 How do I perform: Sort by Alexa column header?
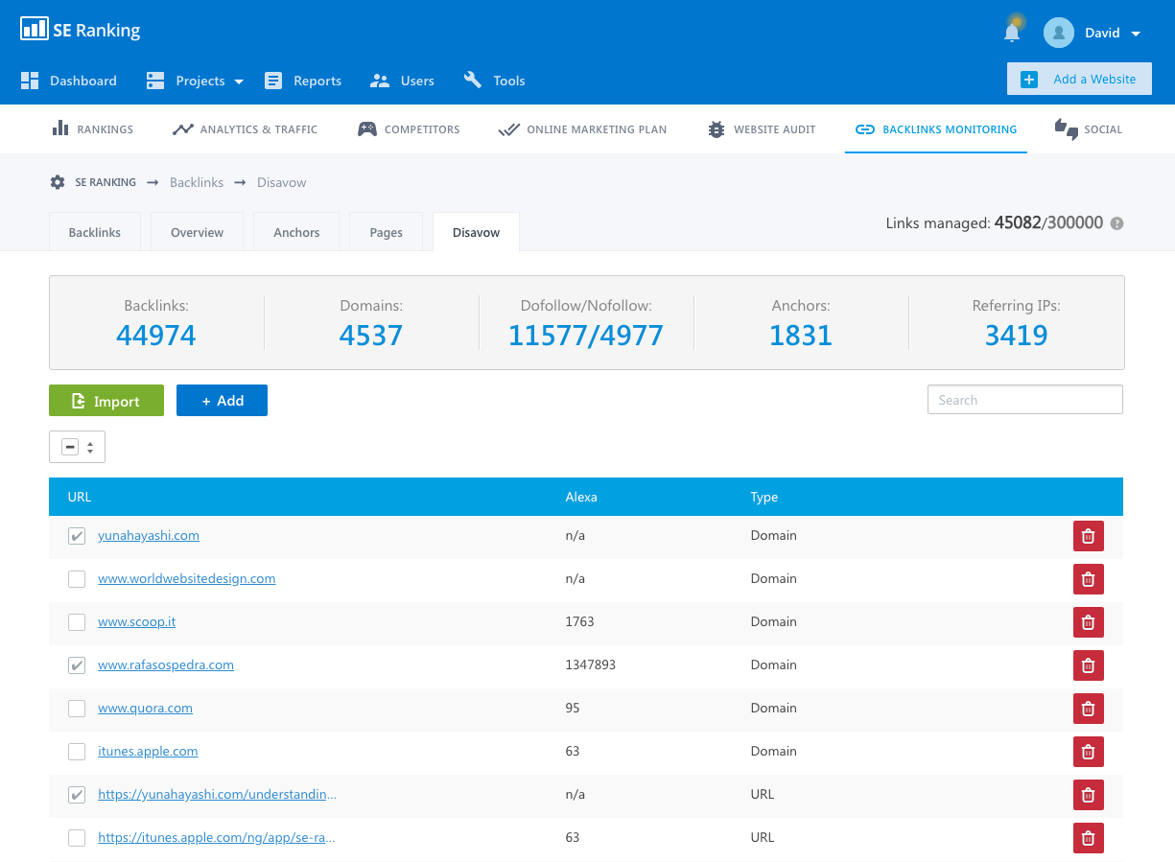click(x=581, y=497)
